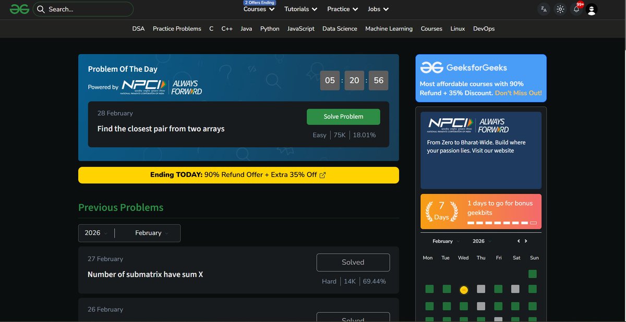
Task: Open Linux in the topic bar
Action: pos(458,29)
